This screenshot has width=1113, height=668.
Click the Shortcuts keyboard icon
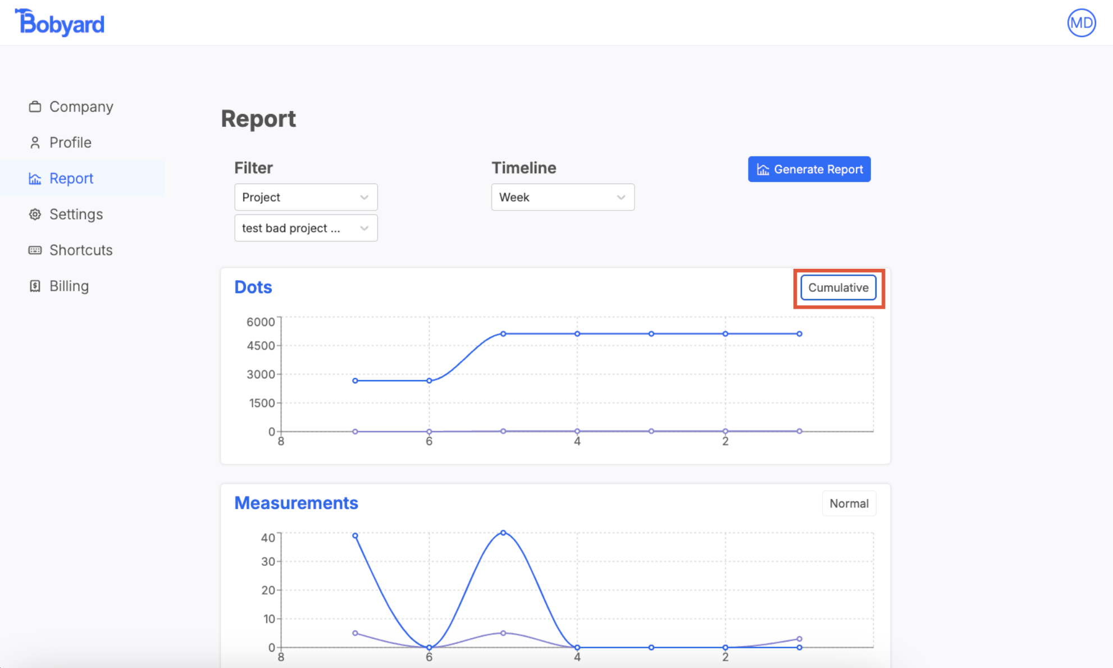click(35, 250)
